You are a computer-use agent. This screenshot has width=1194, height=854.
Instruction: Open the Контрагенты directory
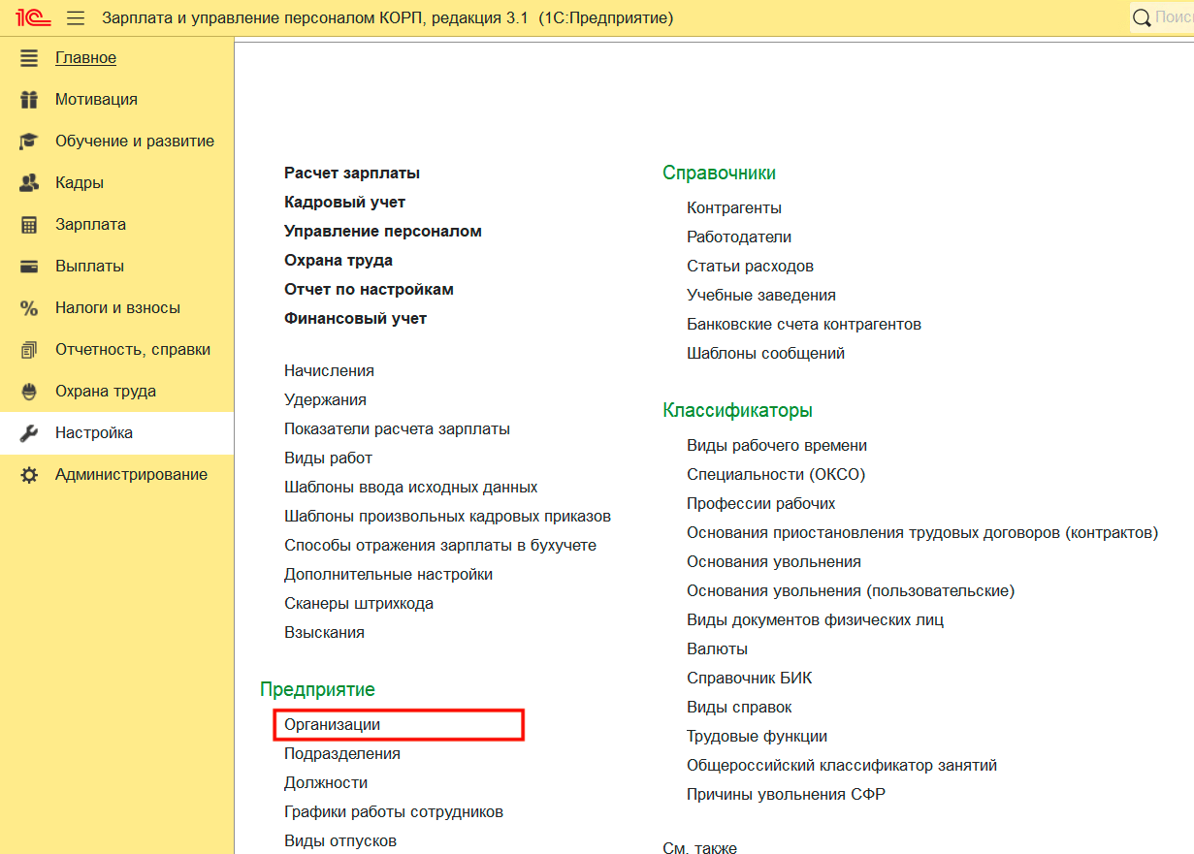coord(733,208)
